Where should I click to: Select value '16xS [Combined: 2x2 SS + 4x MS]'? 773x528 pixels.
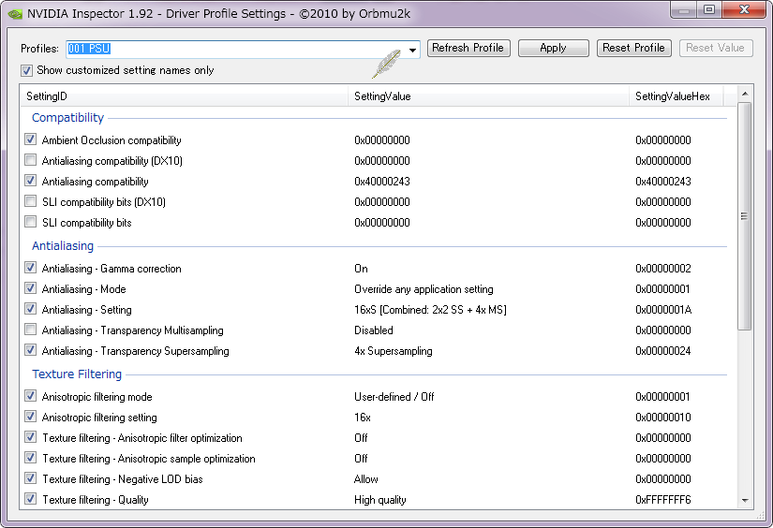tap(430, 310)
